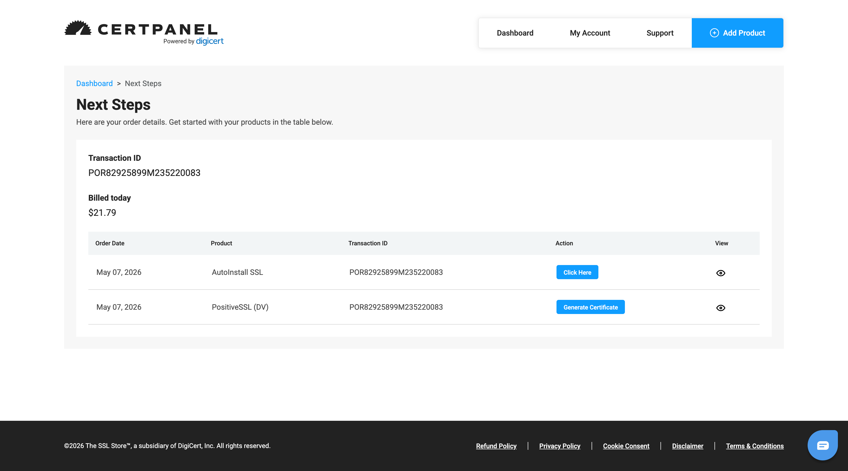Open My Account menu
Viewport: 848px width, 471px height.
click(x=590, y=33)
